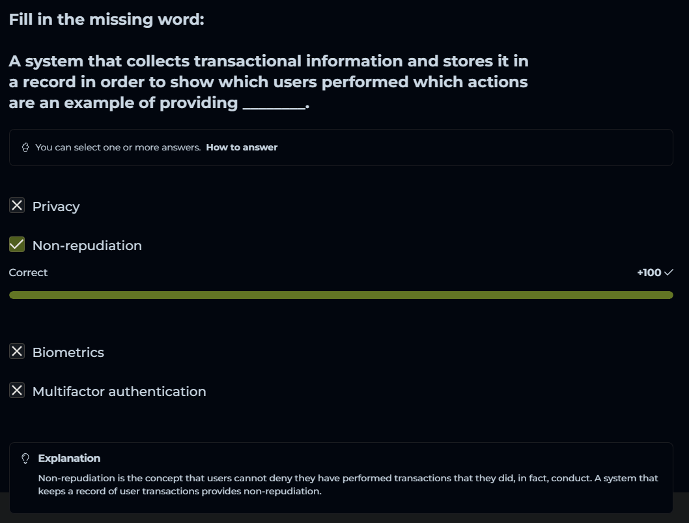This screenshot has width=689, height=523.
Task: Click the checkmark icon next to +100
Action: pyautogui.click(x=668, y=272)
